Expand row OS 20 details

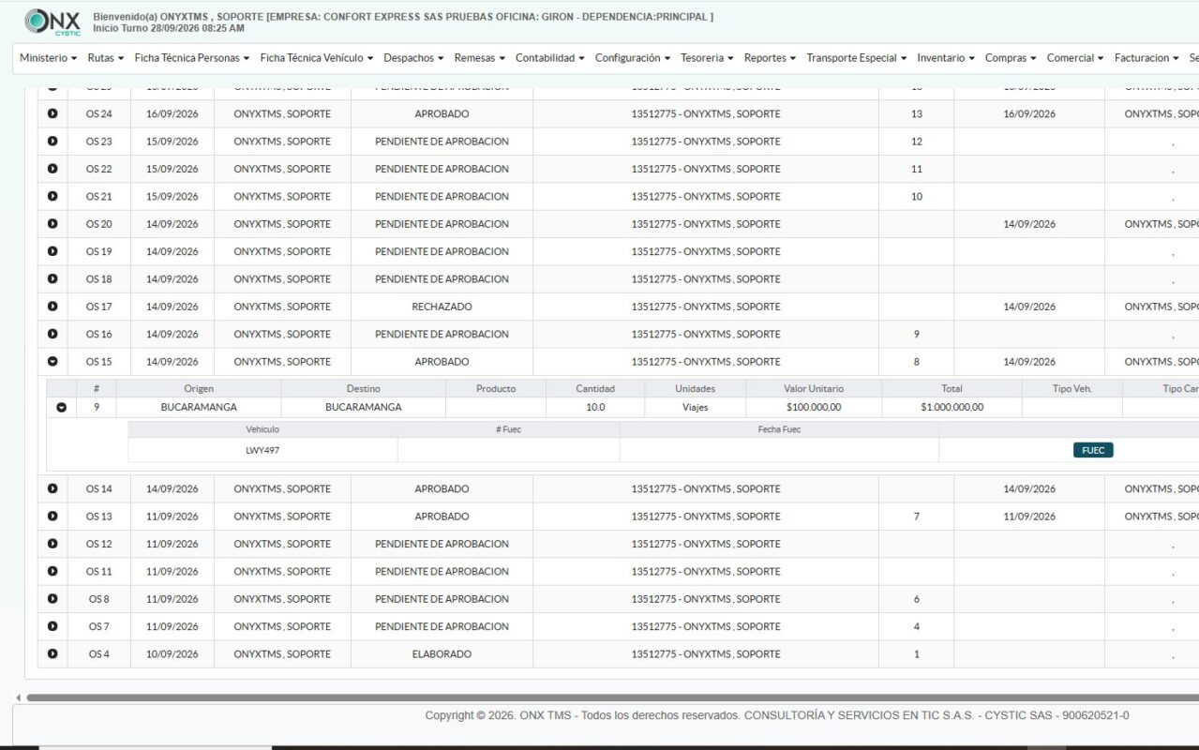52,224
